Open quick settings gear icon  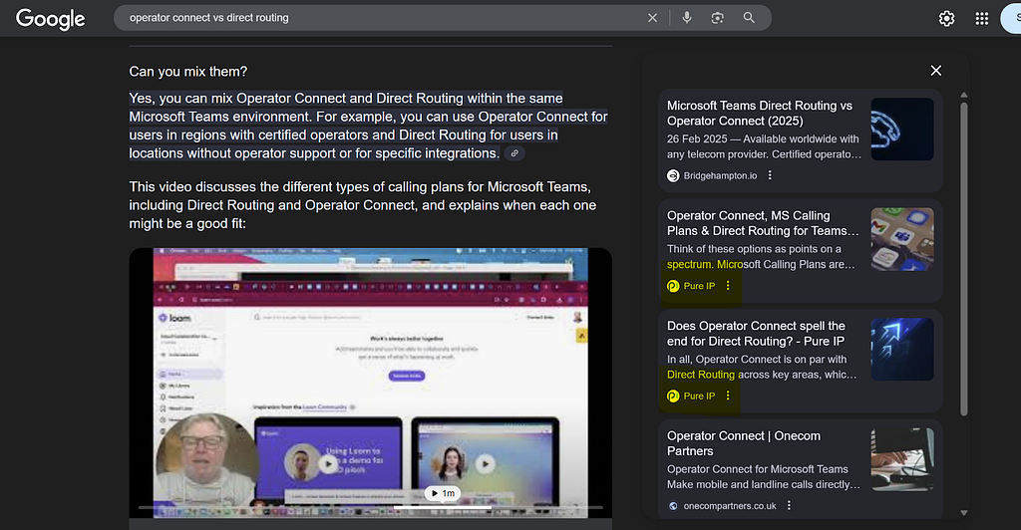click(947, 19)
